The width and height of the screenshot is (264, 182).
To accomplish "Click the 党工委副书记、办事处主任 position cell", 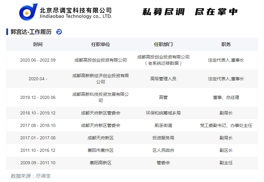I will tap(226, 125).
